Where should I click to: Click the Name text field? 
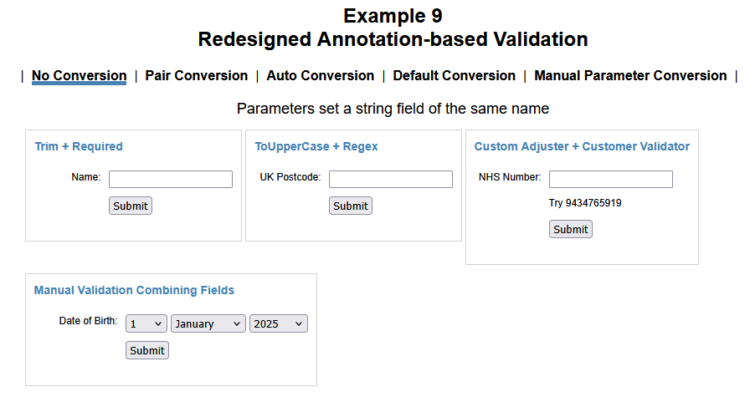pos(171,179)
